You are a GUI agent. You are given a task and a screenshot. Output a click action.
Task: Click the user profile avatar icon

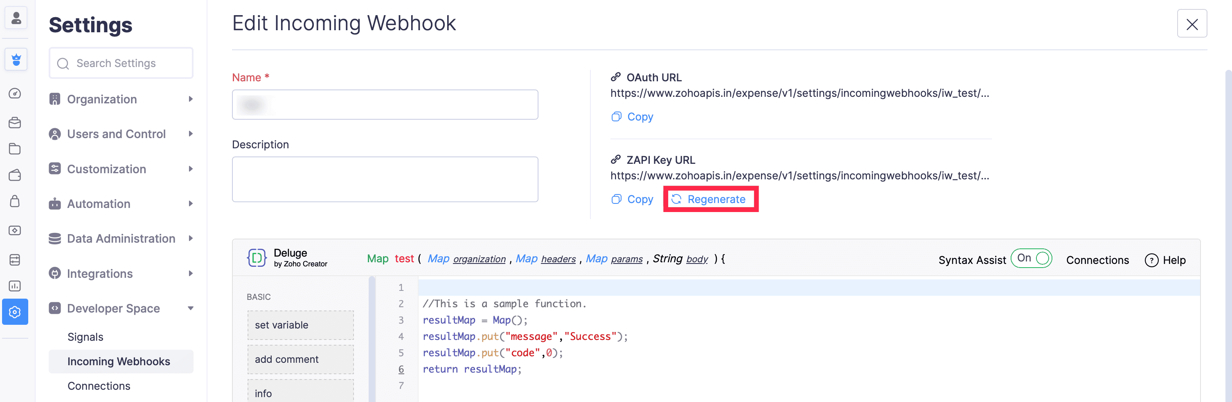(16, 18)
